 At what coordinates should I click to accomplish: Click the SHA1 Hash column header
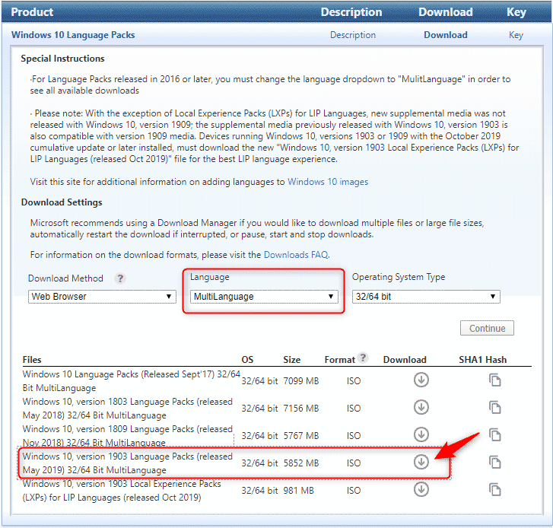482,360
